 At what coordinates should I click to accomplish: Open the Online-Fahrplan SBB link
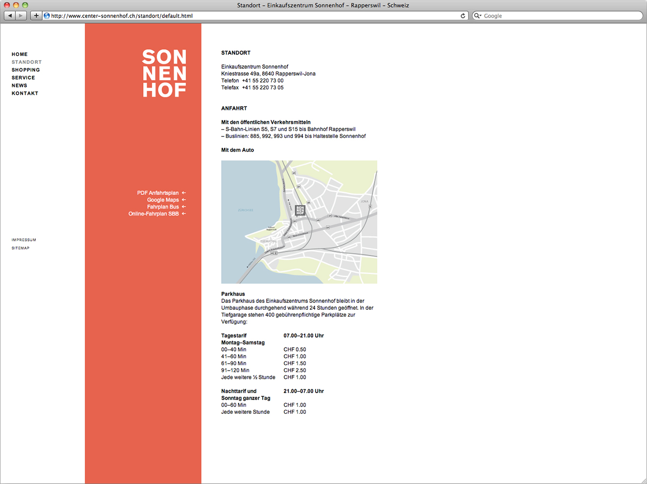(153, 214)
